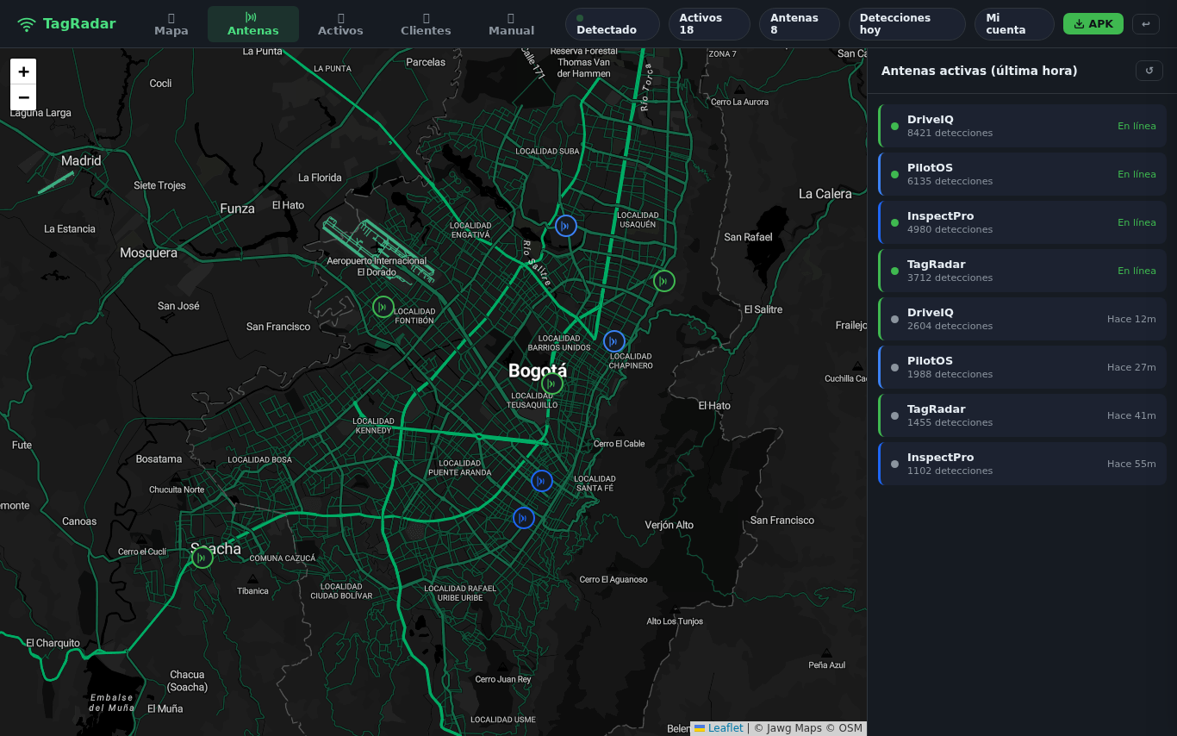Select blue antenna marker beside Localidad Santa Fé
1177x736 pixels.
[541, 481]
